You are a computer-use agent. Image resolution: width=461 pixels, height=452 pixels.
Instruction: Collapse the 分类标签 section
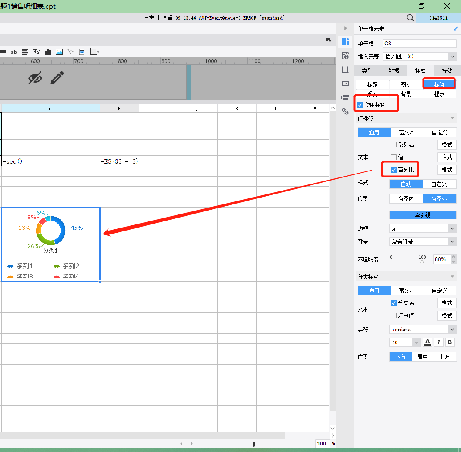click(452, 277)
